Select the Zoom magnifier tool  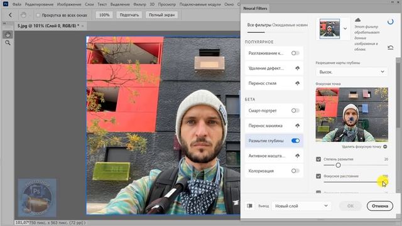[8, 43]
